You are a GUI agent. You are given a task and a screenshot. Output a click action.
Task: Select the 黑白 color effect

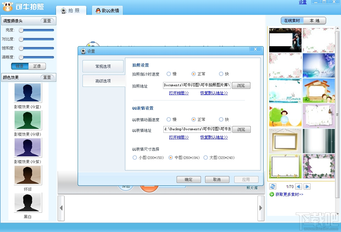coord(27,202)
